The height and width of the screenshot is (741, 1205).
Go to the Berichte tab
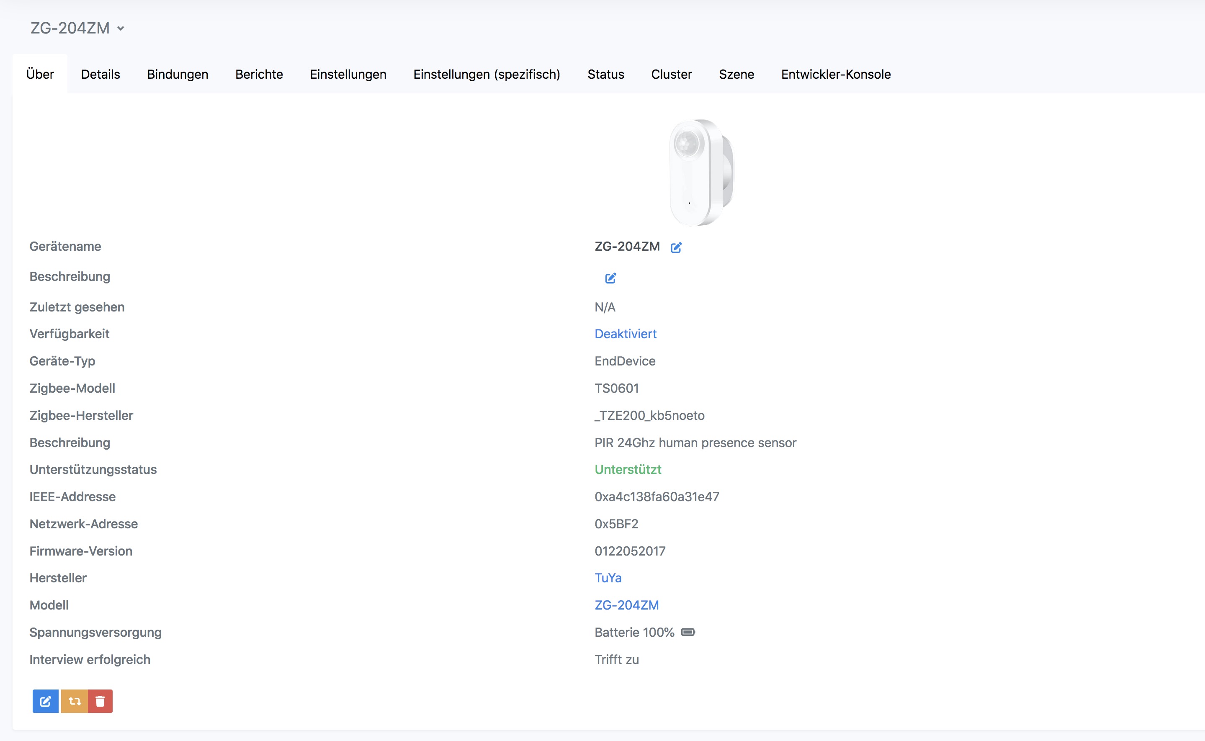point(259,75)
